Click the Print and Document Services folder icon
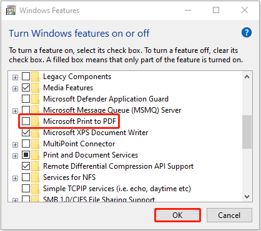 point(35,155)
